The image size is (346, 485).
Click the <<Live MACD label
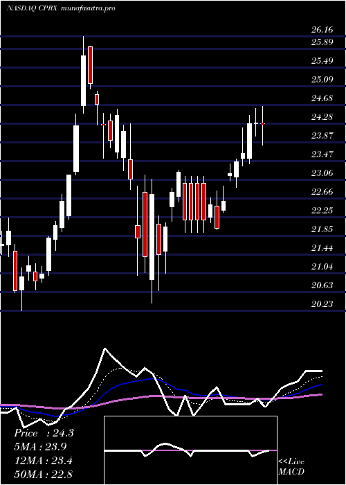tap(291, 466)
